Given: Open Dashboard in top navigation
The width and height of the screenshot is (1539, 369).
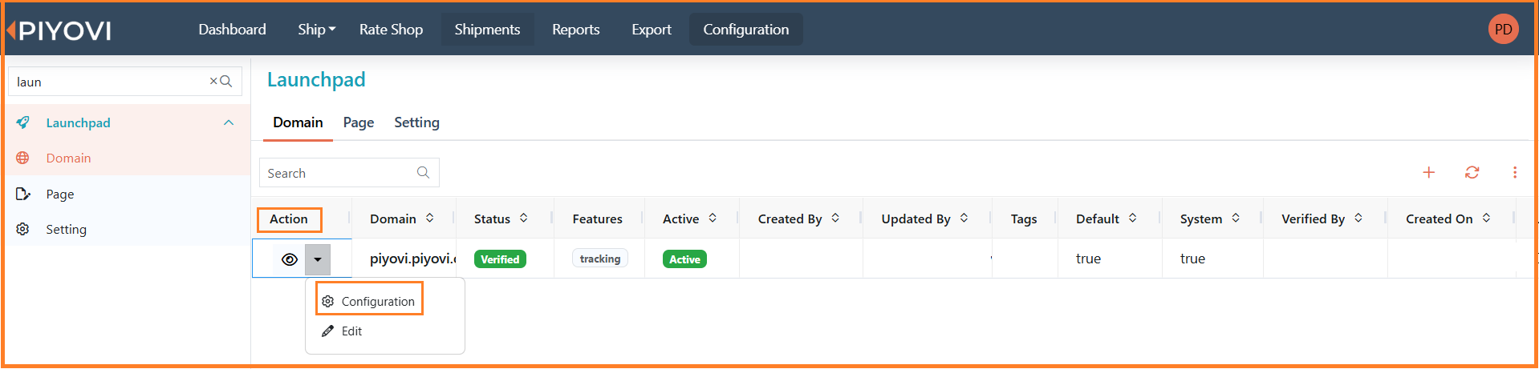Looking at the screenshot, I should [232, 30].
